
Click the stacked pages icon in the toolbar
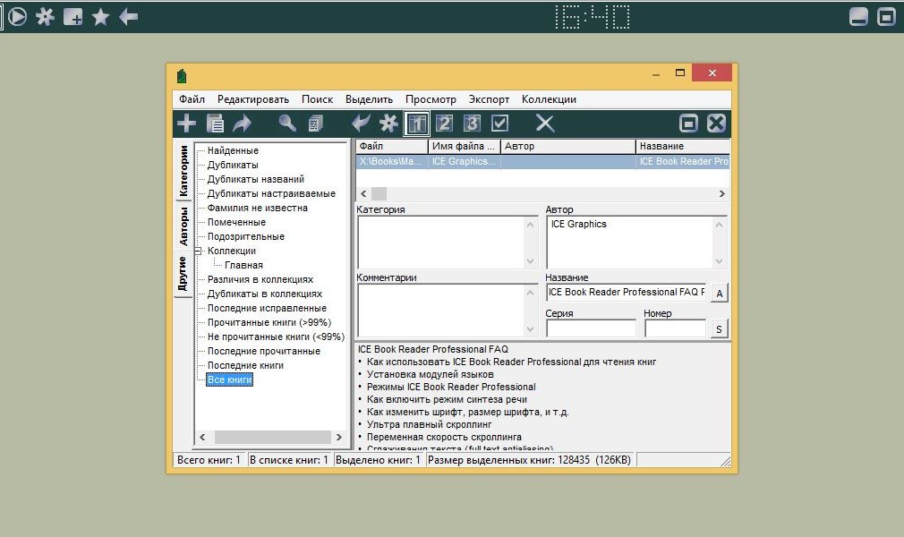click(315, 124)
